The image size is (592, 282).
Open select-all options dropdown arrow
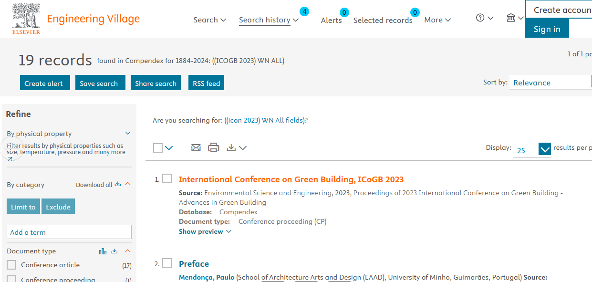tap(169, 148)
